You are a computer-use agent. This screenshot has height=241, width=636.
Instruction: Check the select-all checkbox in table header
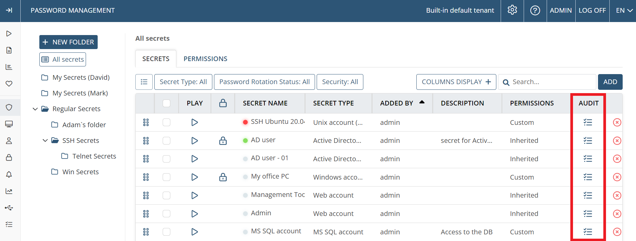coord(166,103)
